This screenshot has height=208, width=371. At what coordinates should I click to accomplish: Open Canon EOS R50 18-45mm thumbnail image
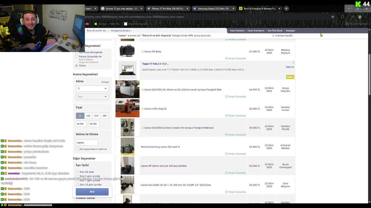click(128, 89)
